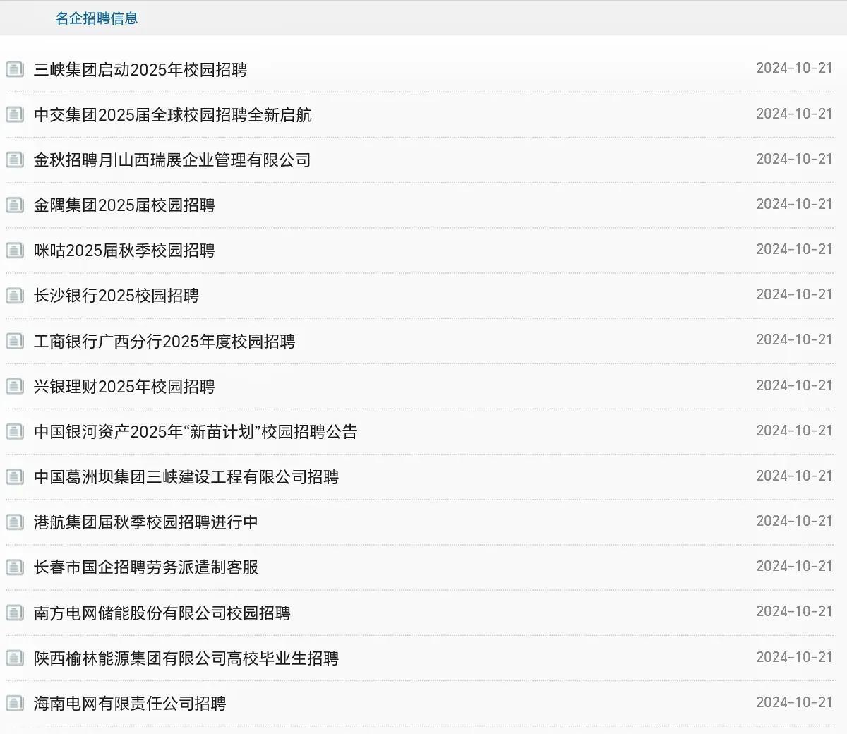This screenshot has height=734, width=847.
Task: Click document icon beside 中交集团2025届全球校园招聘
Action: (15, 114)
